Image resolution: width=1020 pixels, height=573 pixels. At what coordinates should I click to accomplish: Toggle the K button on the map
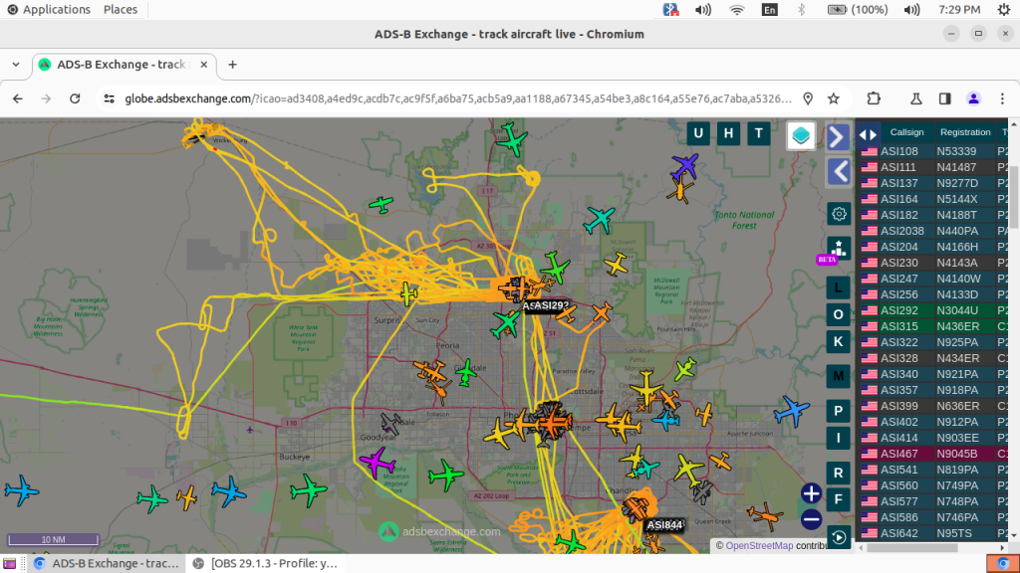pos(838,342)
